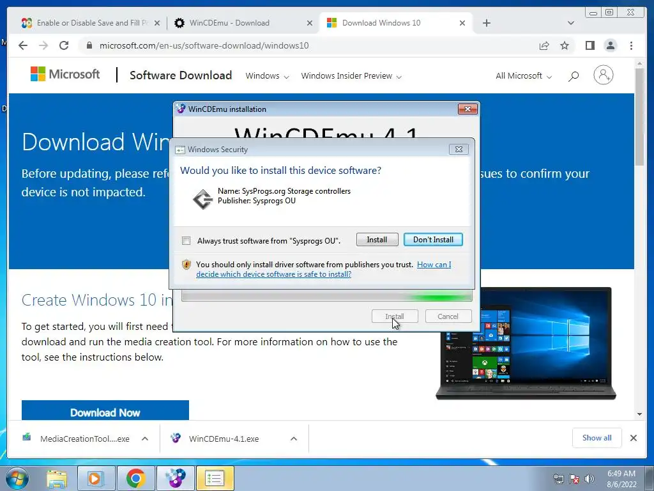Bookmark this page with the star icon

tap(565, 45)
